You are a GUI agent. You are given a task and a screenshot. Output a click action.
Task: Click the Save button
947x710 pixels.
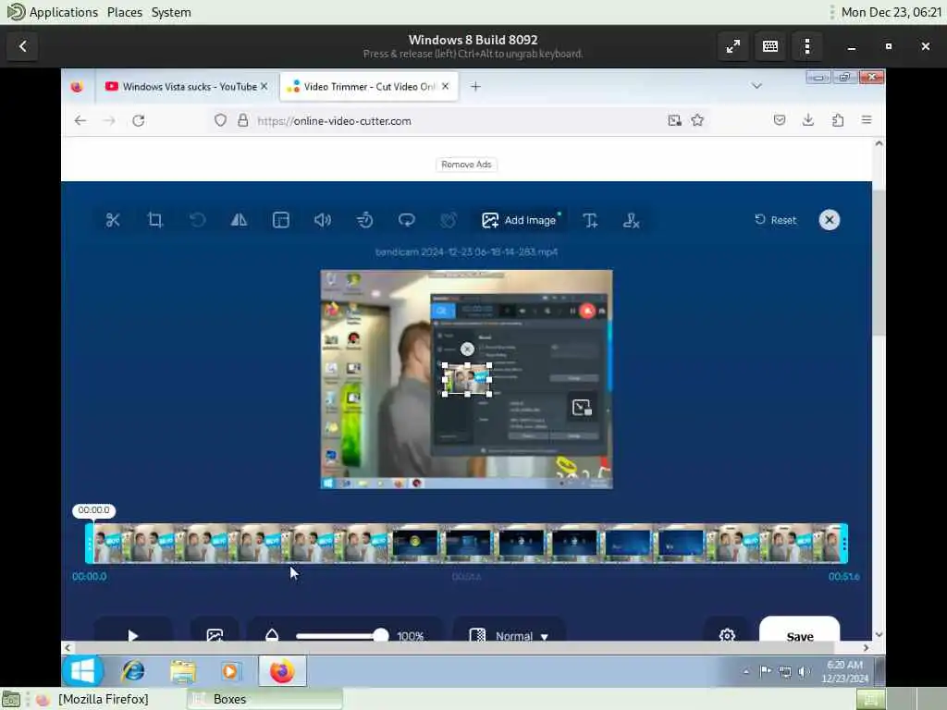coord(800,635)
